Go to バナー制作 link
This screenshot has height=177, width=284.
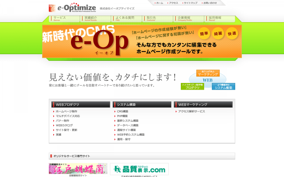62,121
